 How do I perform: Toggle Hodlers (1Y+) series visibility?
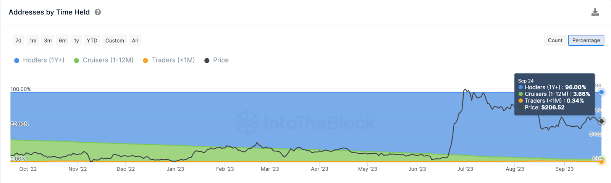tap(44, 60)
